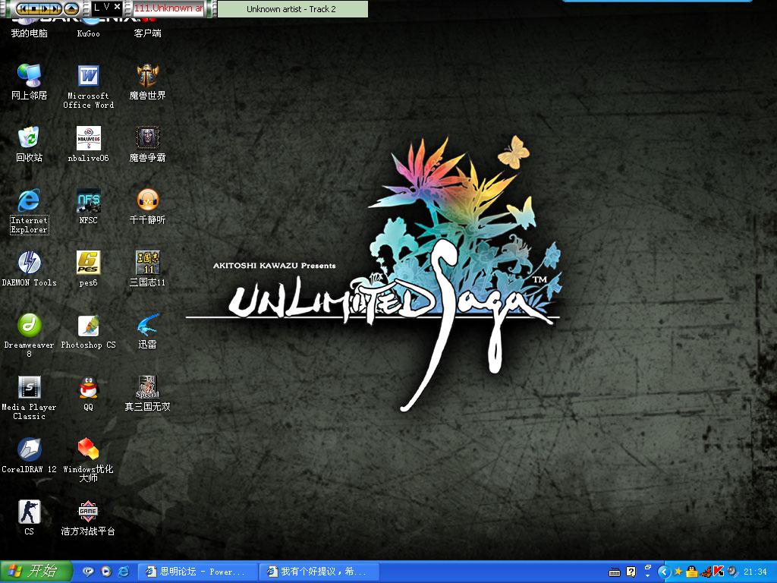
Task: Select the CorelDRAW 12 icon
Action: (x=30, y=455)
